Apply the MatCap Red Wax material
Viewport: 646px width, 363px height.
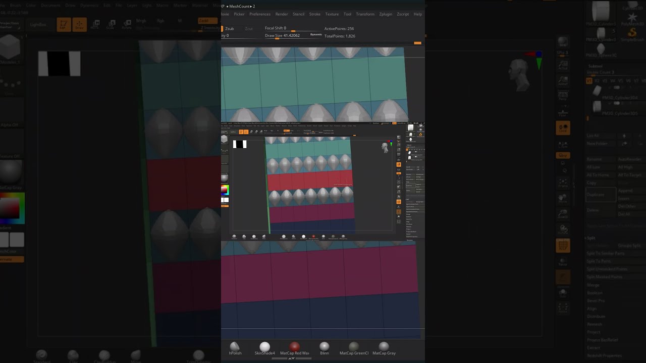(294, 347)
